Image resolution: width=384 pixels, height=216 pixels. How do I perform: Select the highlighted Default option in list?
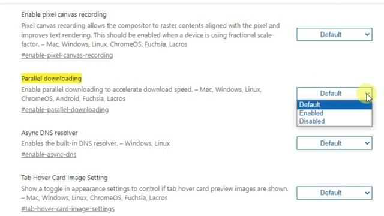(334, 104)
